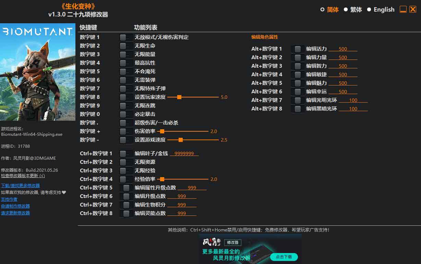Edit 编辑敏捷 value field

pyautogui.click(x=343, y=75)
